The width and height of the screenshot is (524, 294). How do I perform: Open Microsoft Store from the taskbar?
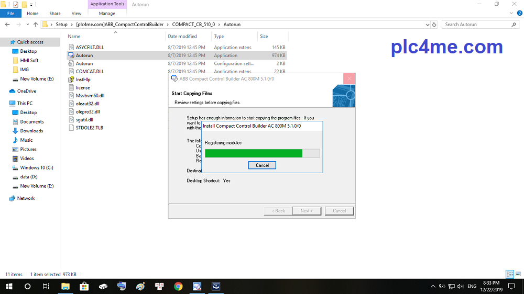tap(84, 286)
